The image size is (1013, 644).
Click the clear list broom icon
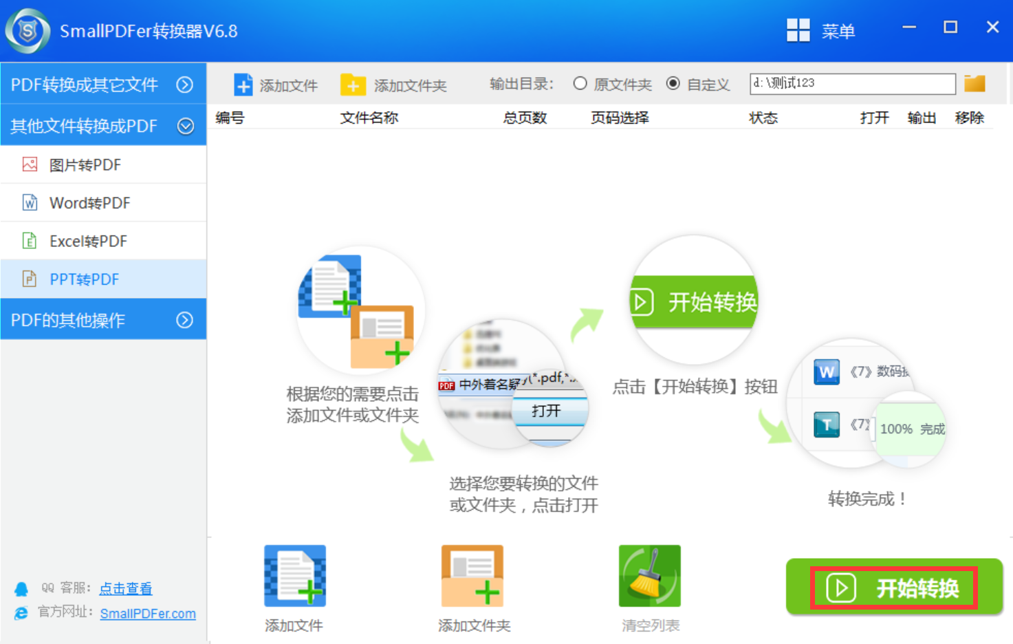(x=649, y=576)
